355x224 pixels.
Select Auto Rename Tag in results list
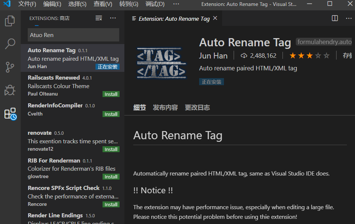tap(73, 58)
